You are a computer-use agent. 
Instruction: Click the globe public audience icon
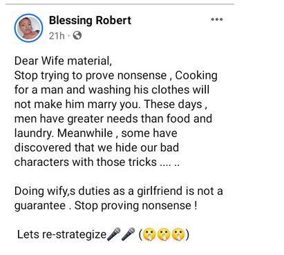77,35
